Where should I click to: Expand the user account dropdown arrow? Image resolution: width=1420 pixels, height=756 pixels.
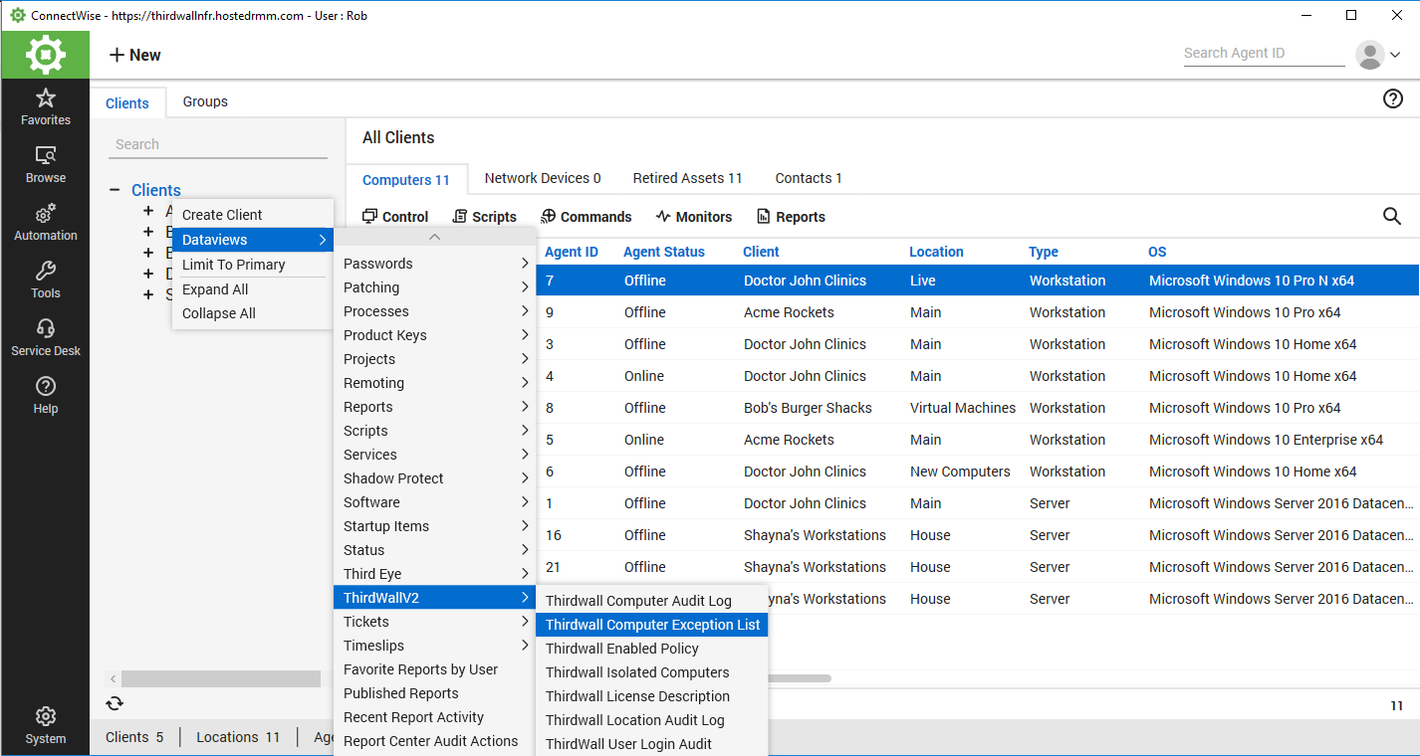click(x=1395, y=56)
